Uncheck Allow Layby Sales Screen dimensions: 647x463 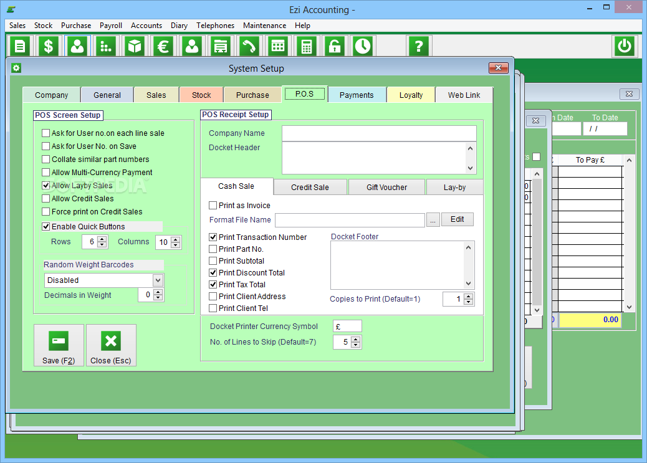[46, 186]
